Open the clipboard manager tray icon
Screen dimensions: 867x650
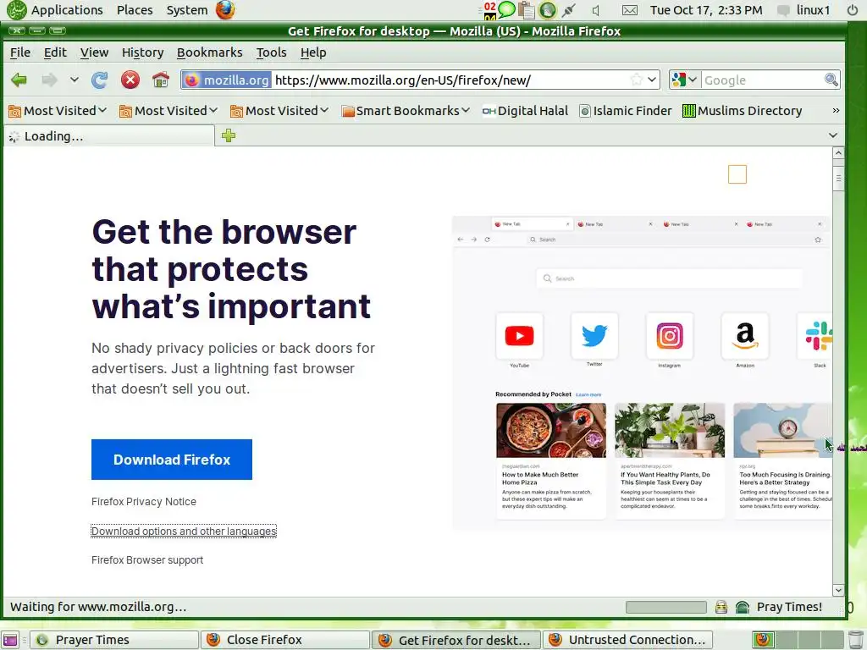(x=527, y=10)
